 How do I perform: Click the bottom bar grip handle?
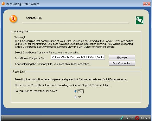pyautogui.click(x=2, y=118)
